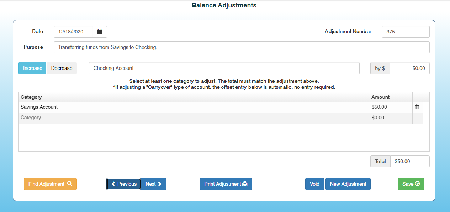This screenshot has width=450, height=212.
Task: Start a New Adjustment
Action: pos(348,184)
